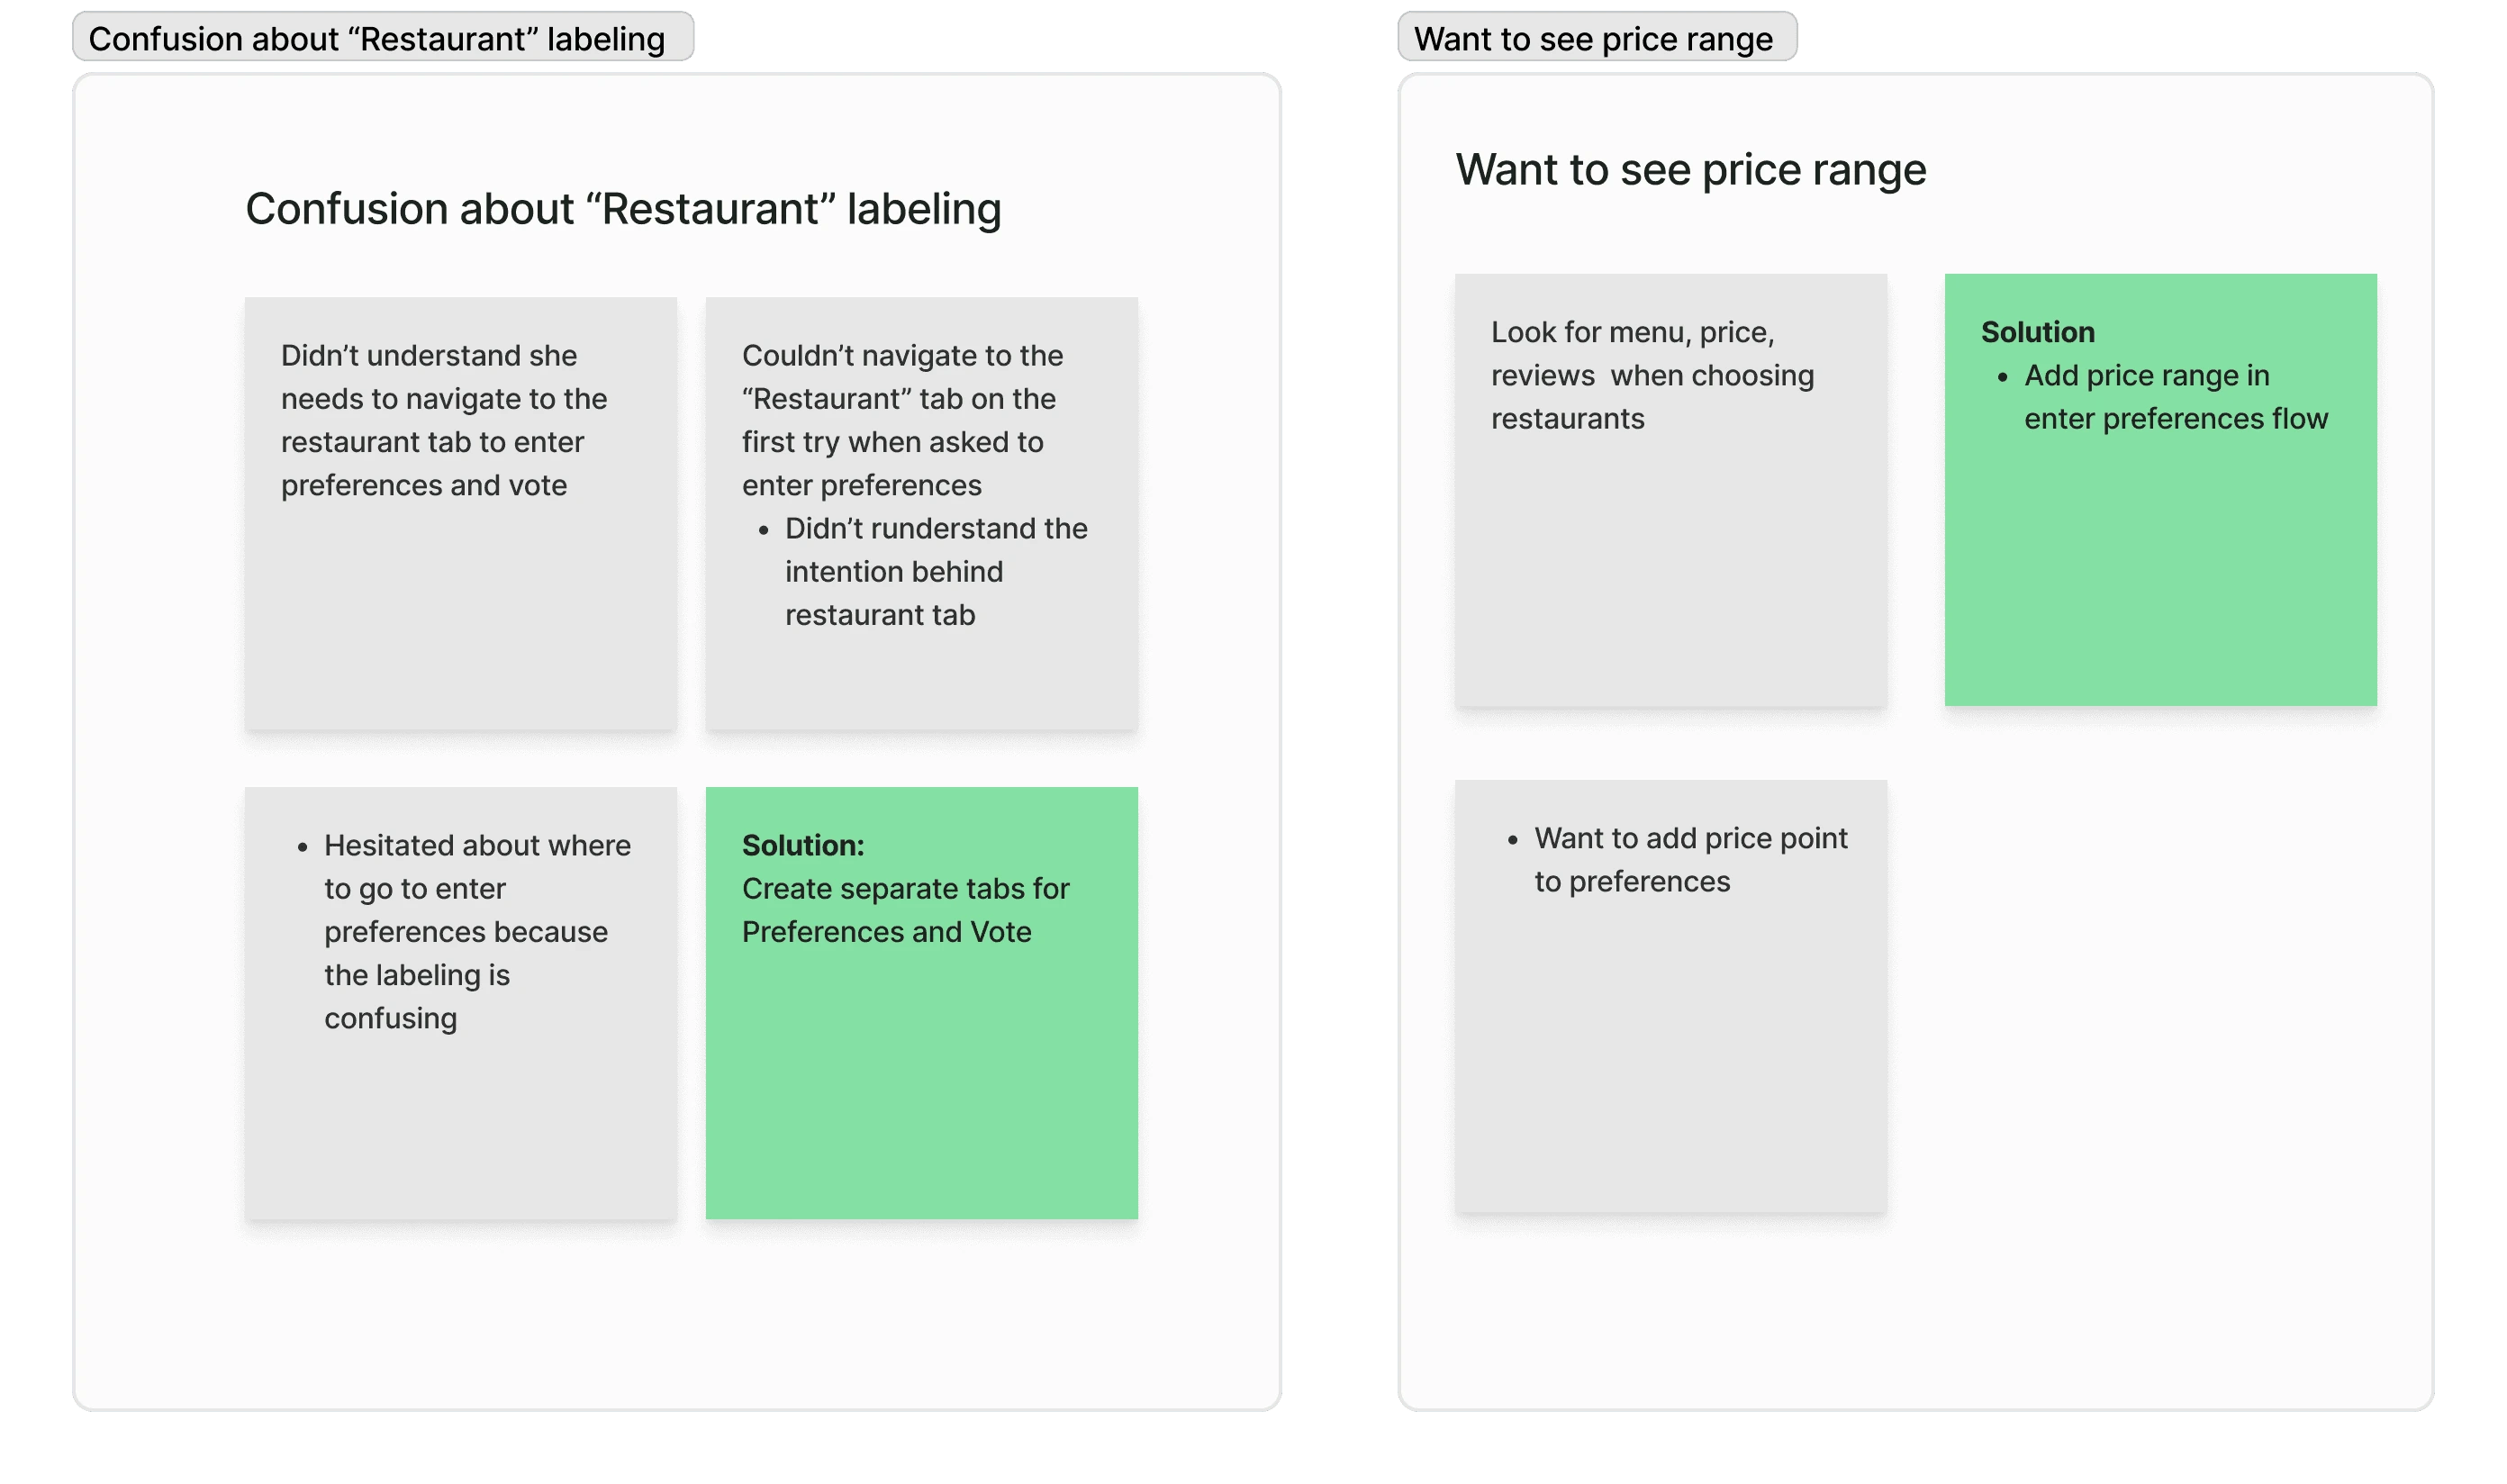Select the green "Create separate tabs" solution sticky
Image resolution: width=2507 pixels, height=1484 pixels.
[x=921, y=1090]
